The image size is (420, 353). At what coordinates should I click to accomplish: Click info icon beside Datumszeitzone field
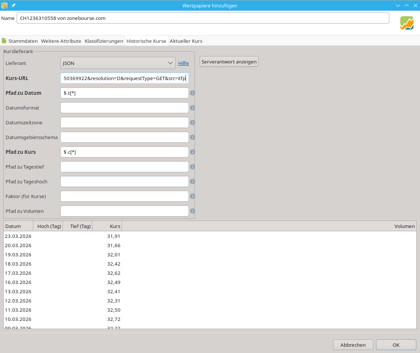point(192,122)
